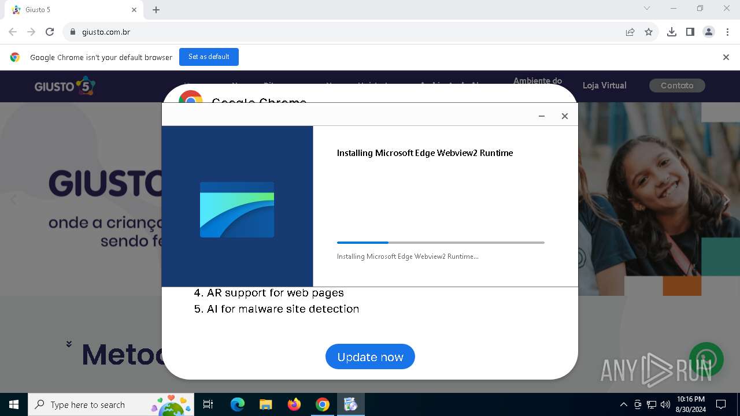Open Task View on taskbar

[208, 404]
